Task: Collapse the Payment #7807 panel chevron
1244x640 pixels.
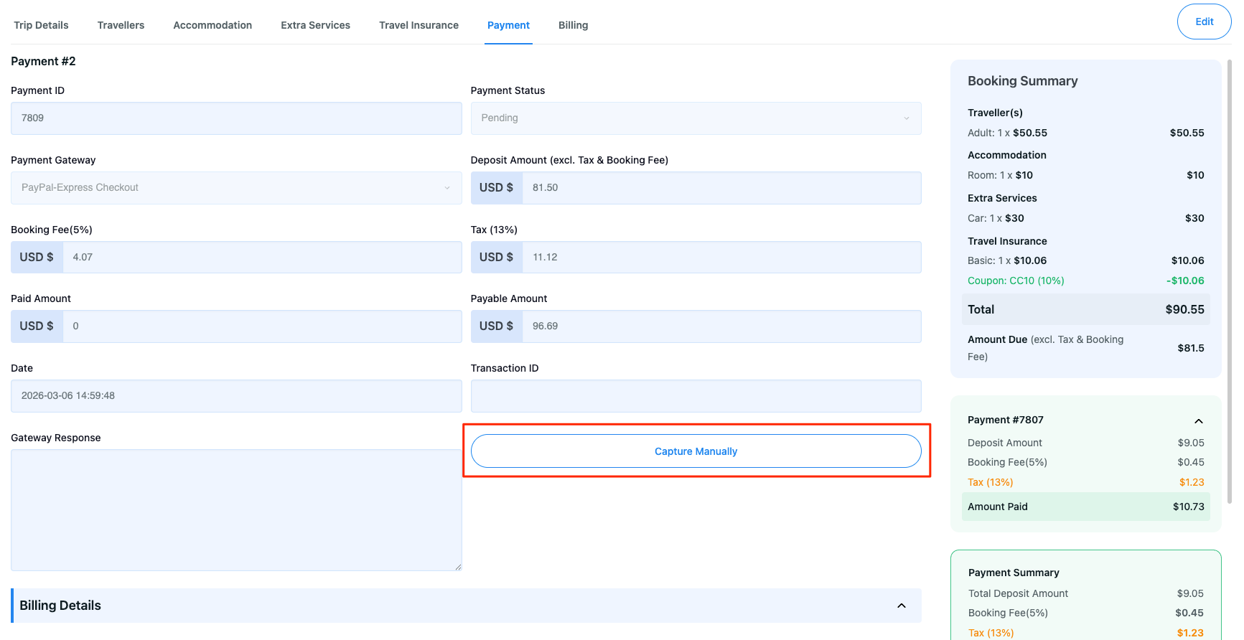Action: pyautogui.click(x=1198, y=420)
